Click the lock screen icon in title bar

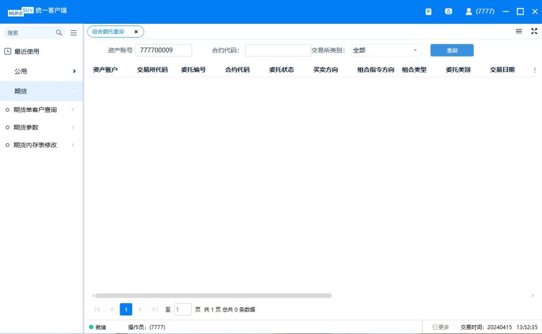click(x=449, y=11)
